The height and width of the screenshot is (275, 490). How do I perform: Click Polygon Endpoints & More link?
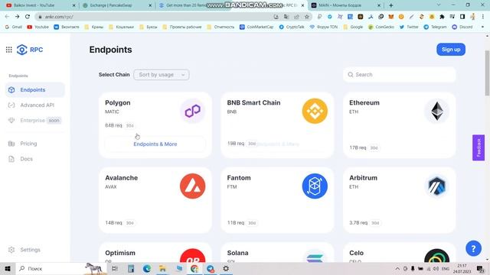pos(155,144)
